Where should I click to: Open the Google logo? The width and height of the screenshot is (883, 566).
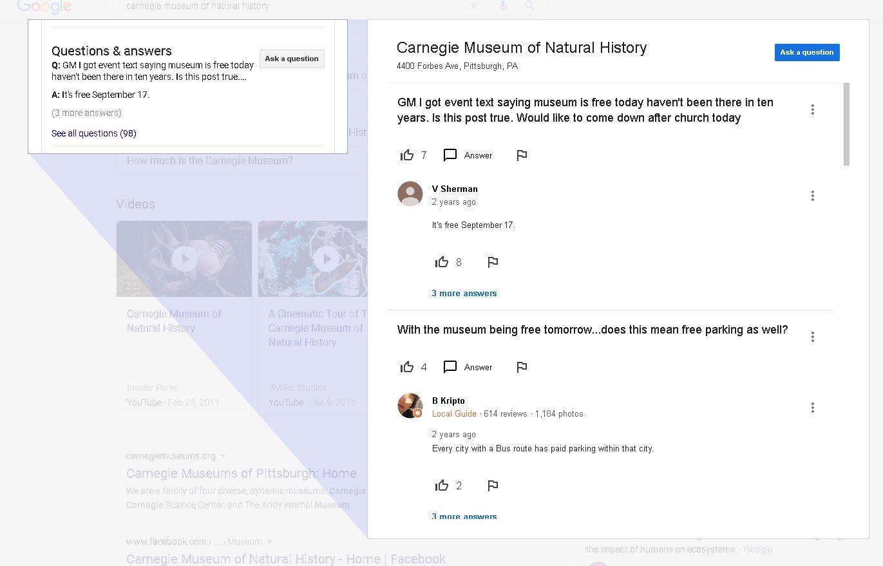click(44, 7)
